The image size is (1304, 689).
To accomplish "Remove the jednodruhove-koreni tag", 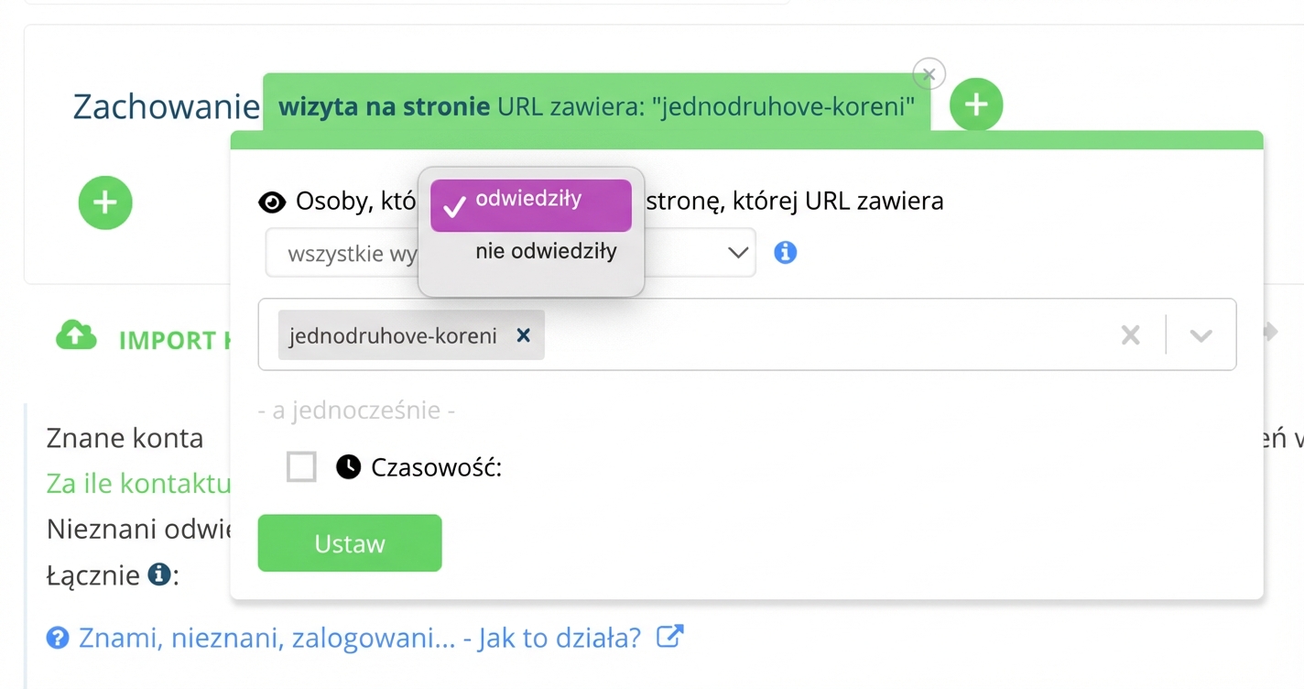I will [523, 335].
